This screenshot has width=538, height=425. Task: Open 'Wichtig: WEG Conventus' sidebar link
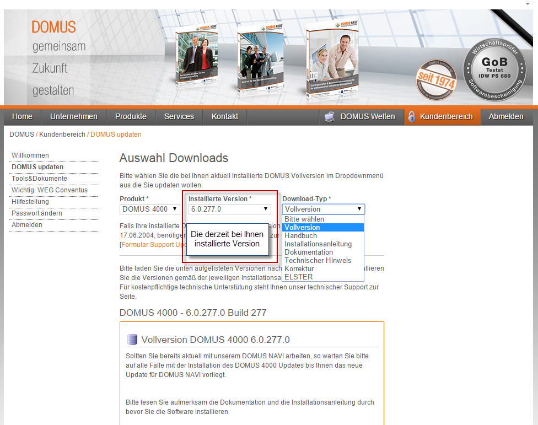[50, 190]
